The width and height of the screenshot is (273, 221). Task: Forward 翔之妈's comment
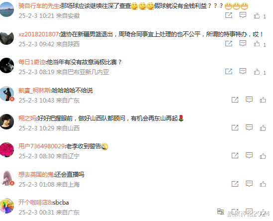point(235,127)
